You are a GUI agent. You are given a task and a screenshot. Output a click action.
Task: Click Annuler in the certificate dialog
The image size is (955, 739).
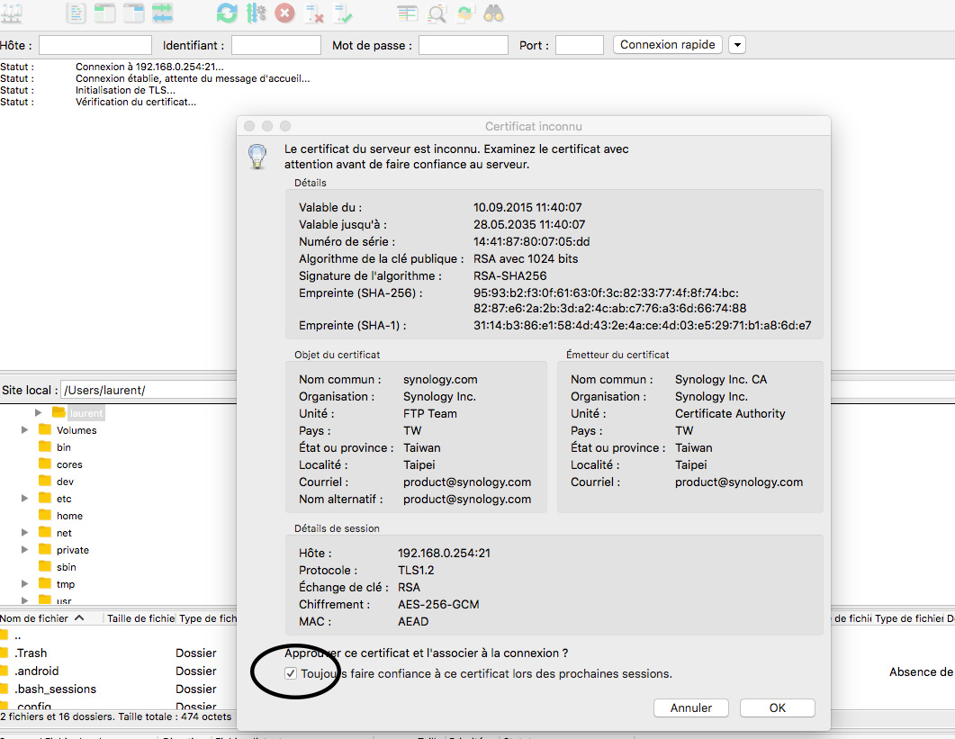691,707
